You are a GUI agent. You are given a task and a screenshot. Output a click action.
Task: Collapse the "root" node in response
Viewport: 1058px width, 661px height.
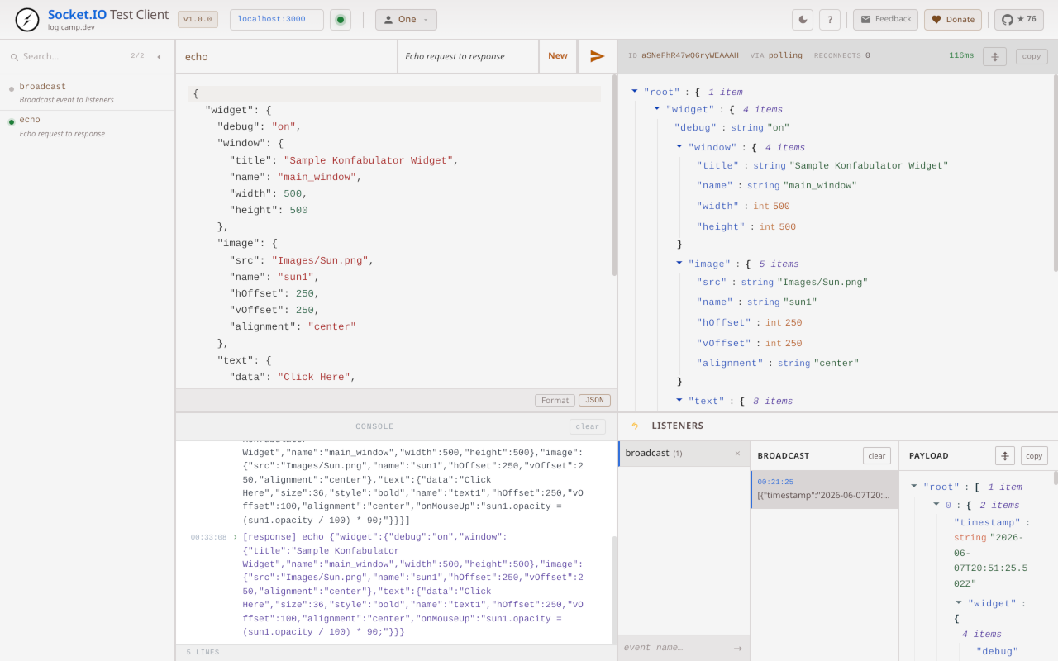click(635, 91)
